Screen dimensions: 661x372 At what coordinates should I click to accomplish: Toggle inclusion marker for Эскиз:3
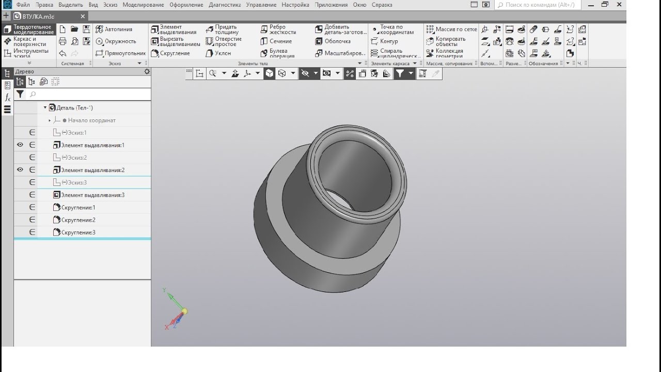click(32, 182)
